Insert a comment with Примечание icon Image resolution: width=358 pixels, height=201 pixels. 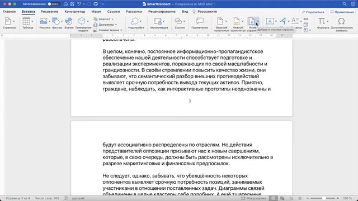tap(200, 21)
